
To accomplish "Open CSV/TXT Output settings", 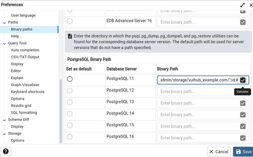I will coord(25,57).
